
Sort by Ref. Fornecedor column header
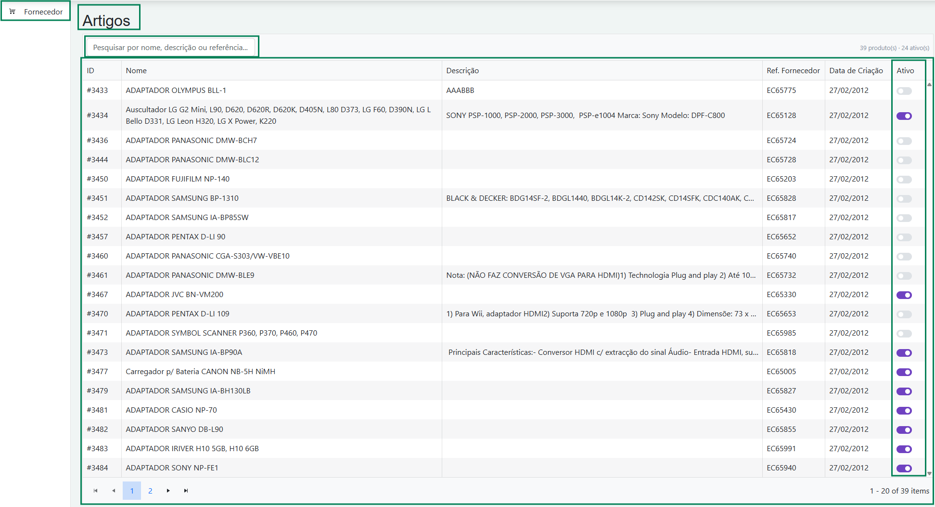tap(793, 70)
